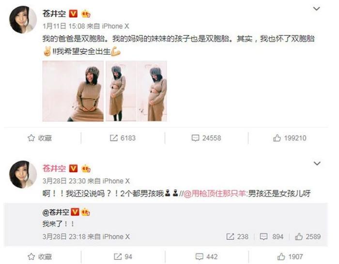Open comments on first post showing 24558
Screen dimensions: 339x264
point(206,138)
